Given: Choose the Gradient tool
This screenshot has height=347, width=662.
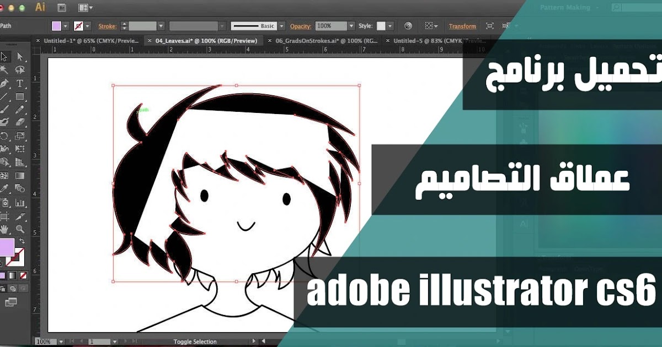Looking at the screenshot, I should pos(20,176).
